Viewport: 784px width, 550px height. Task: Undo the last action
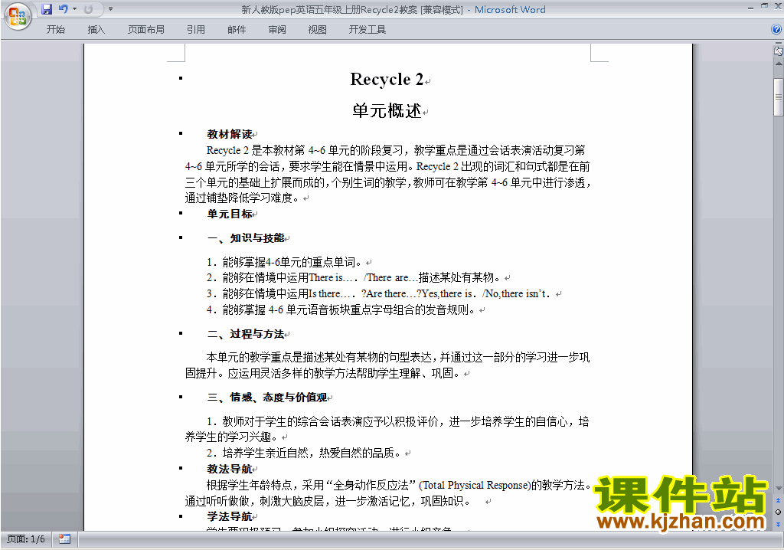(63, 9)
